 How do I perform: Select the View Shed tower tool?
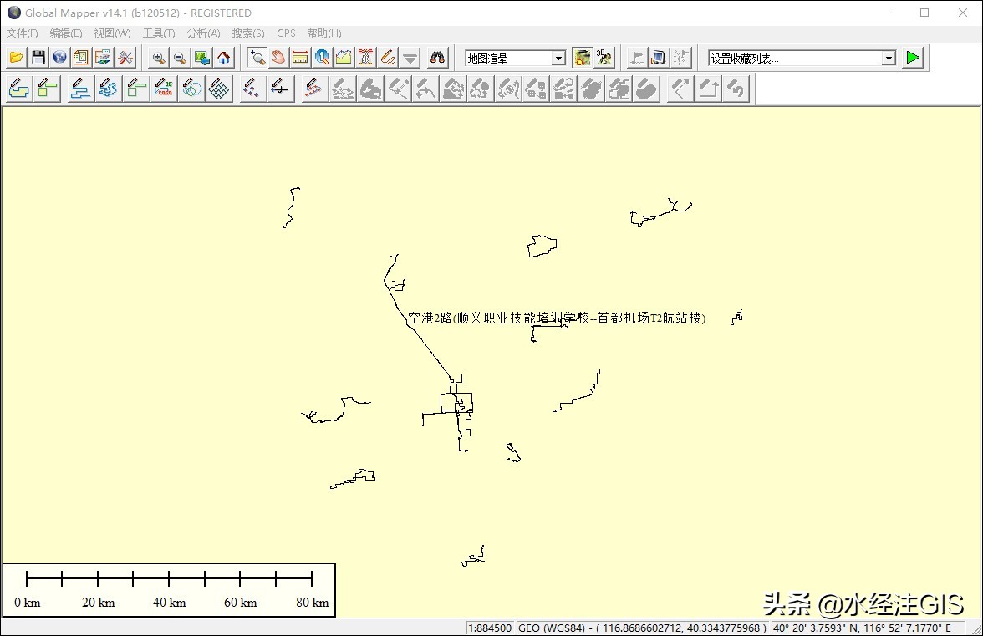(365, 58)
